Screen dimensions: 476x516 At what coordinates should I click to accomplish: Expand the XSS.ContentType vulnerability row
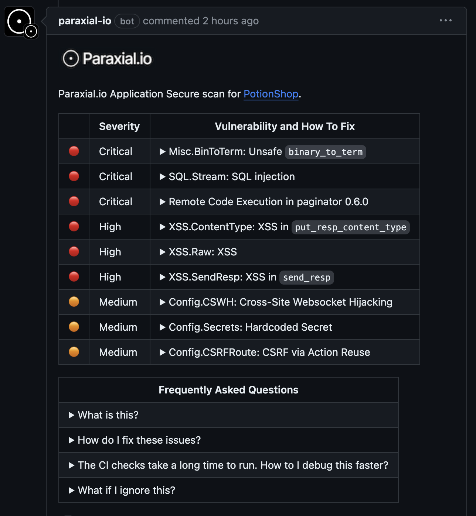coord(284,227)
